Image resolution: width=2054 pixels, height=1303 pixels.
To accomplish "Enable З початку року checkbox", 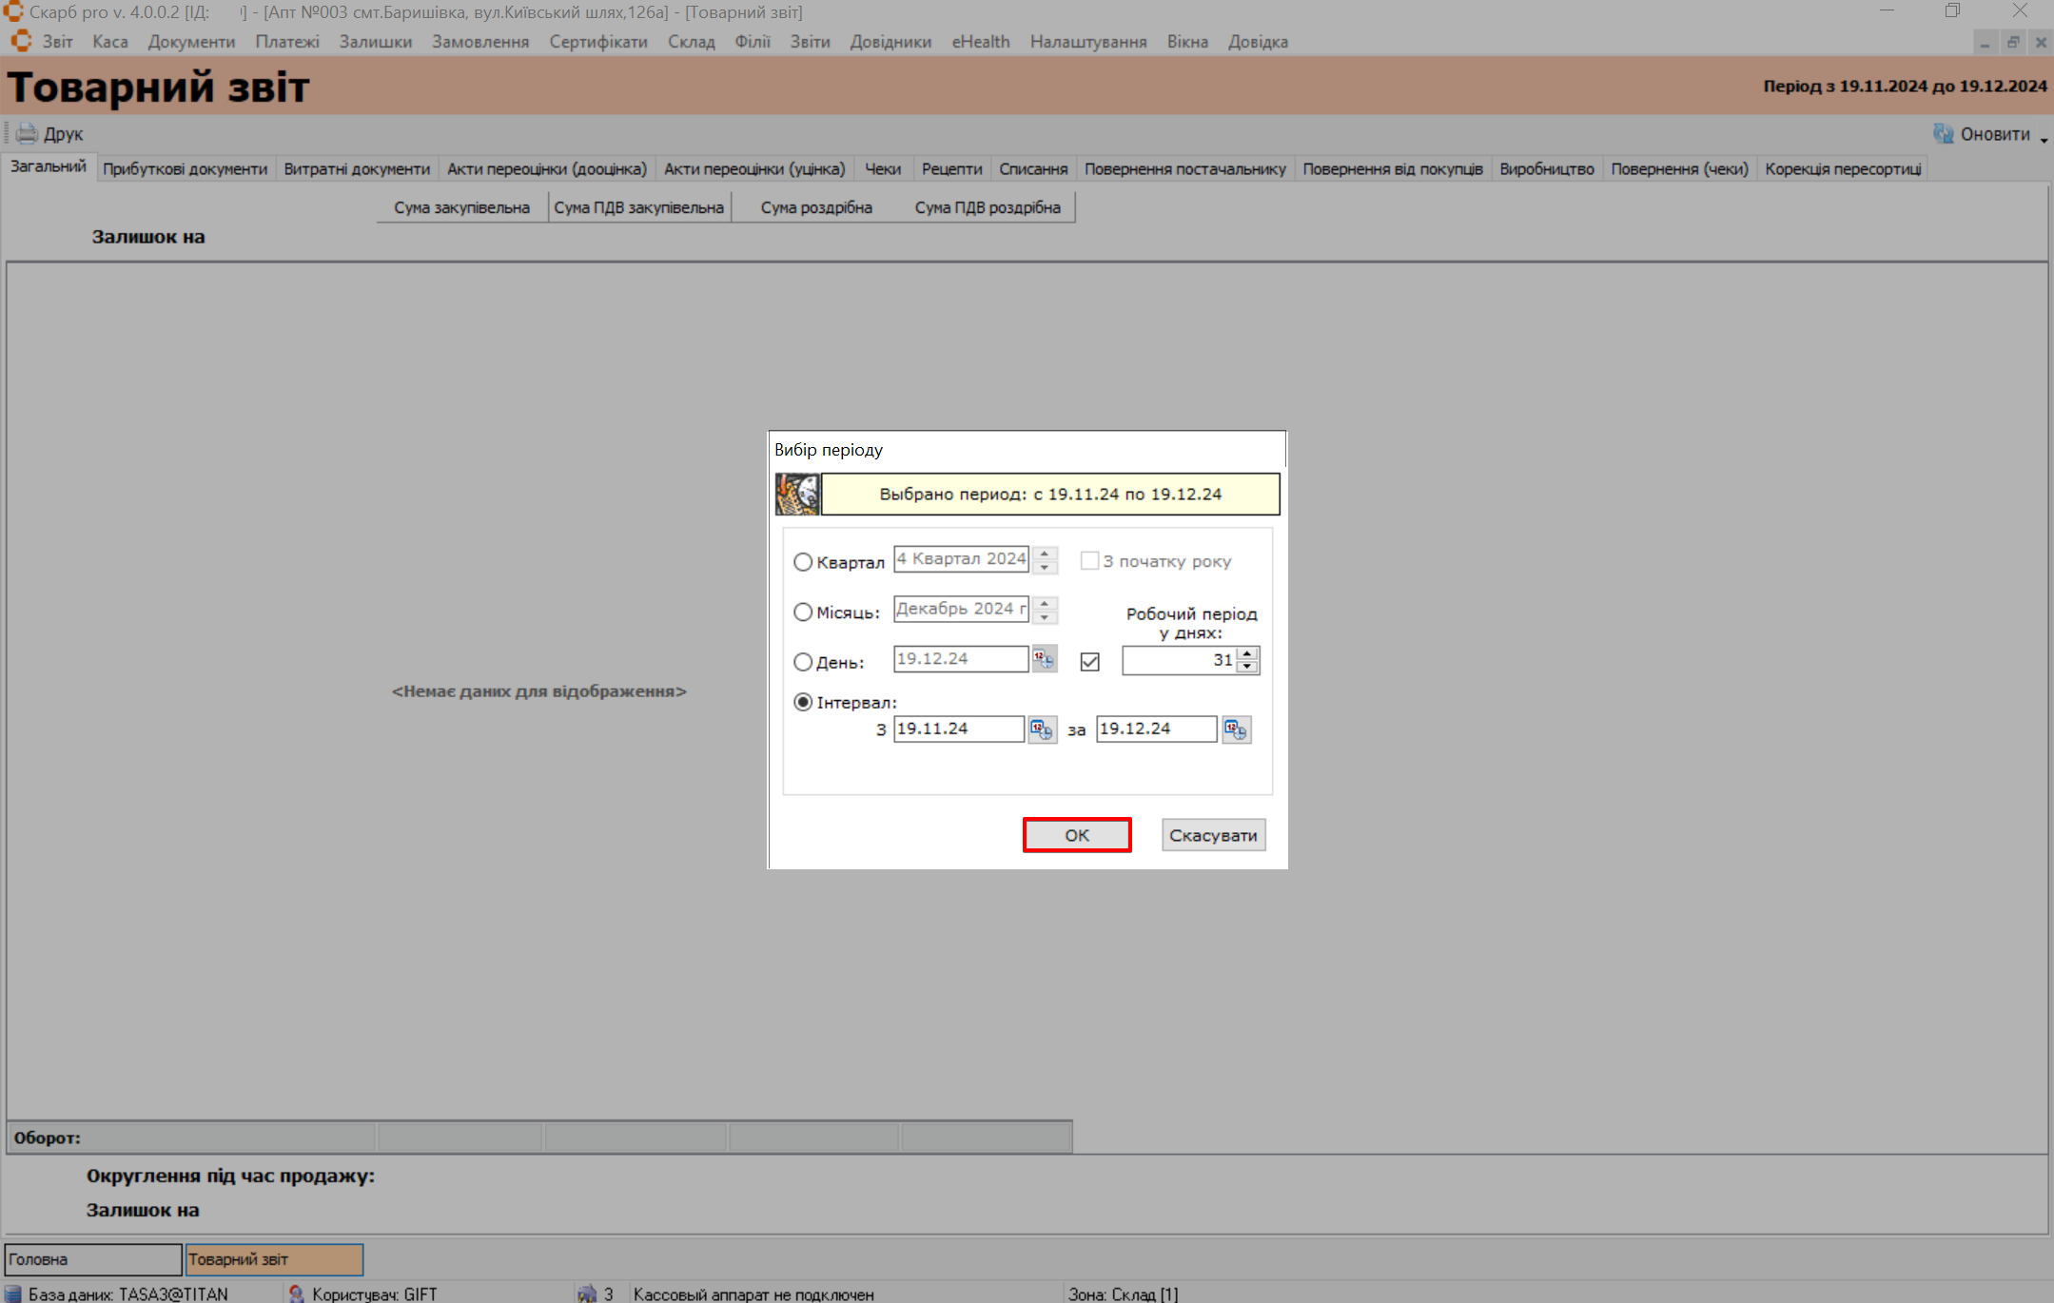I will [1089, 561].
